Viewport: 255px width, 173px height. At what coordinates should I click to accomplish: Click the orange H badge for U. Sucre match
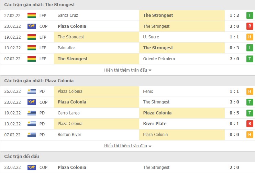(x=250, y=37)
